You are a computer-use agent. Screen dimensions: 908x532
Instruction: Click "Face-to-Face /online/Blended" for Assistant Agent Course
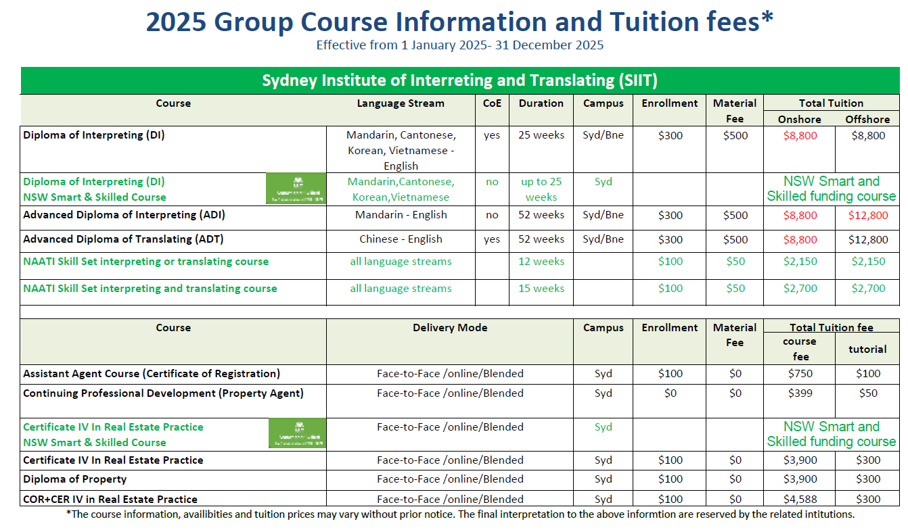point(450,374)
